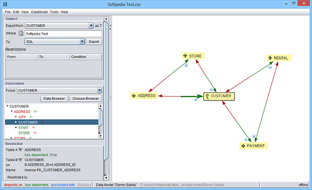Open the Focus CUSTOMER dropdown
The image size is (312, 190).
99,91
